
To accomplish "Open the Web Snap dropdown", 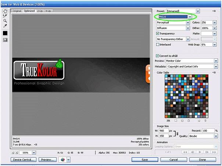I will (x=215, y=44).
